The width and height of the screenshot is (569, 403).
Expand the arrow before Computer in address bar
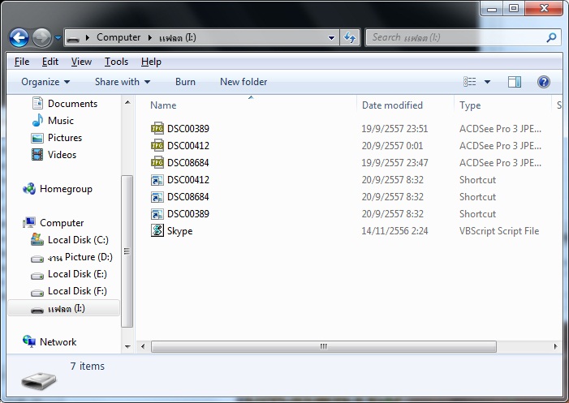pyautogui.click(x=88, y=37)
